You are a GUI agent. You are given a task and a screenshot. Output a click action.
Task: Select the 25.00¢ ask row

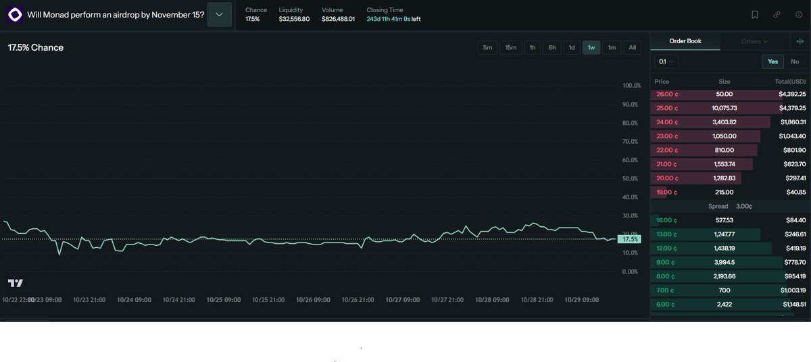pos(730,108)
